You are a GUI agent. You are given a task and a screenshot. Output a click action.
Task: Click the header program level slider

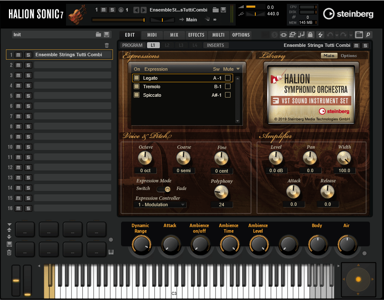[118, 20]
